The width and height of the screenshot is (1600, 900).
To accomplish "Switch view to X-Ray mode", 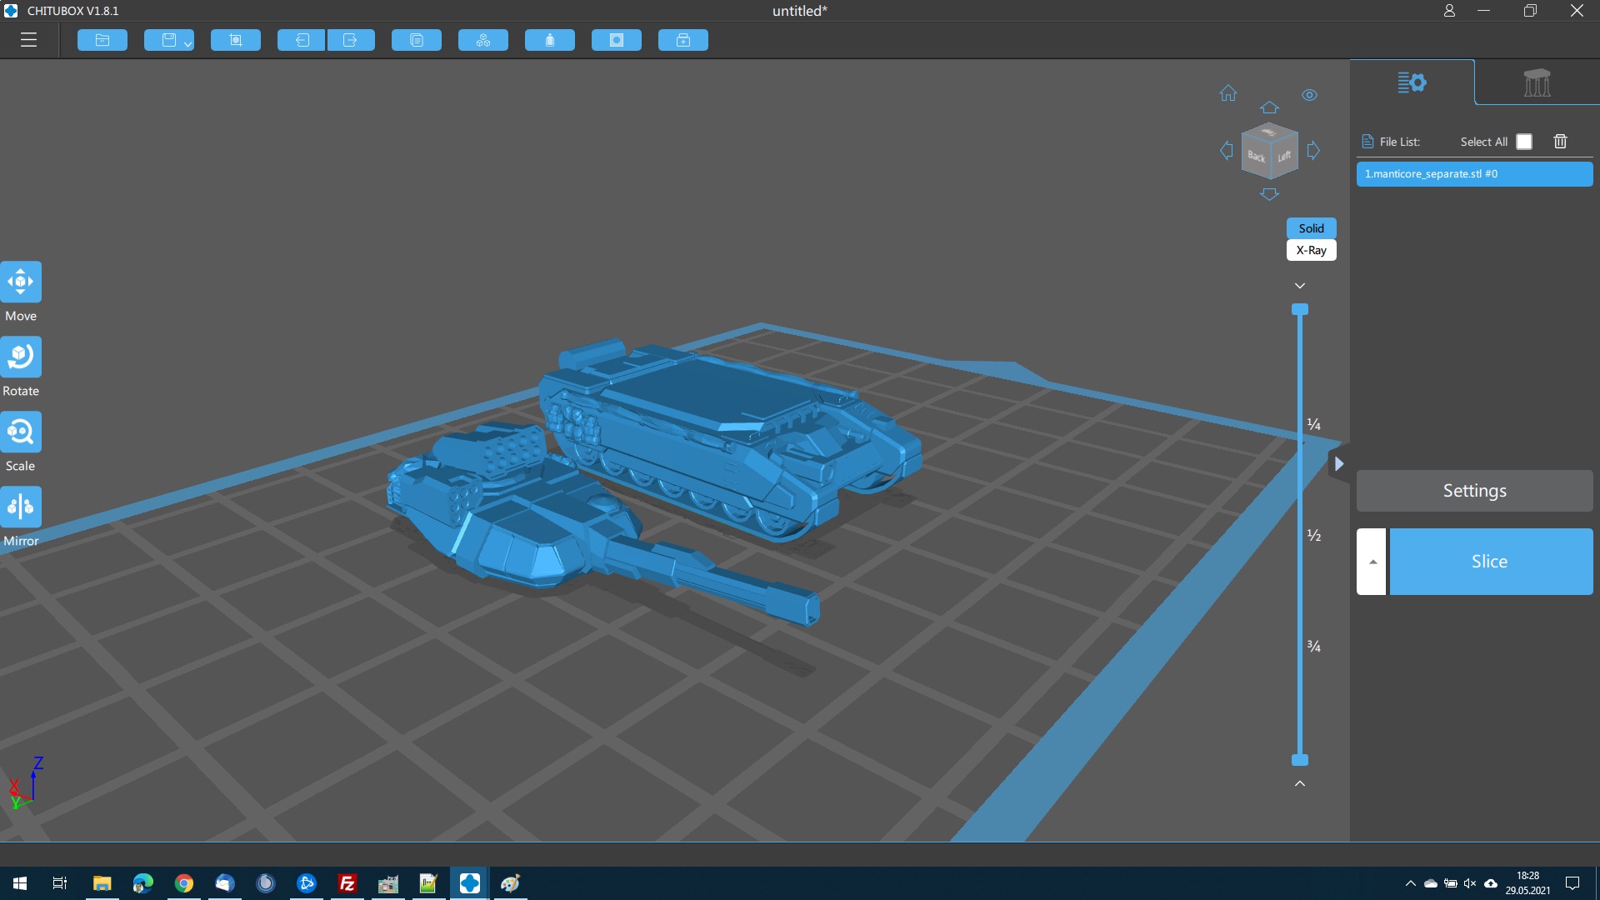I will 1311,250.
